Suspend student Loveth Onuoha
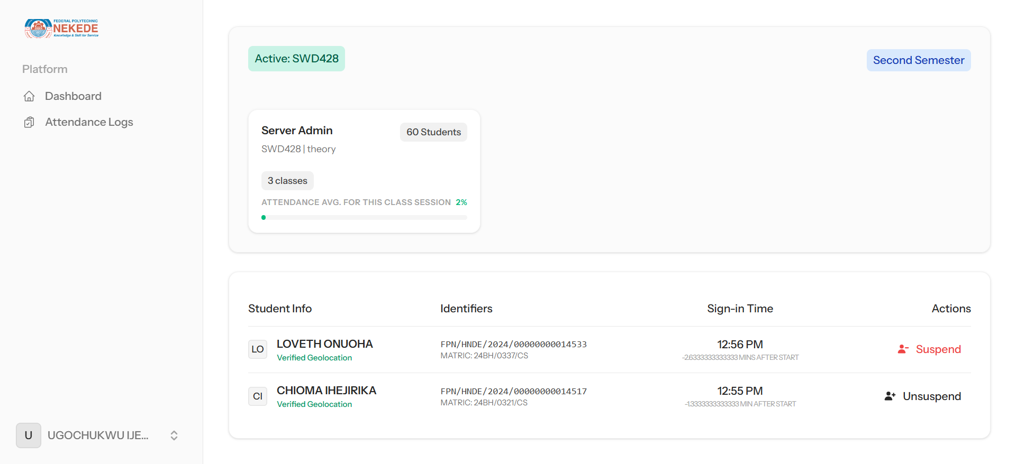The width and height of the screenshot is (1016, 464). 929,349
